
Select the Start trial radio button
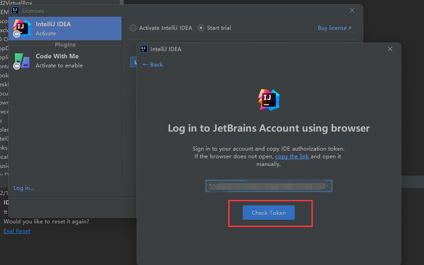click(214, 28)
